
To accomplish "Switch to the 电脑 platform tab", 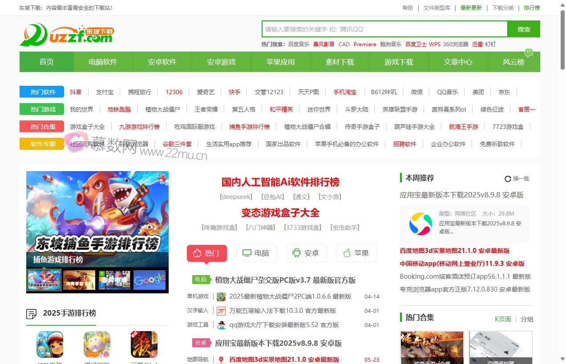I will pos(256,253).
